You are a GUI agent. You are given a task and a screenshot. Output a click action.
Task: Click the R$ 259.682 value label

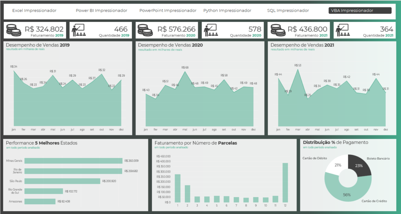(131, 171)
